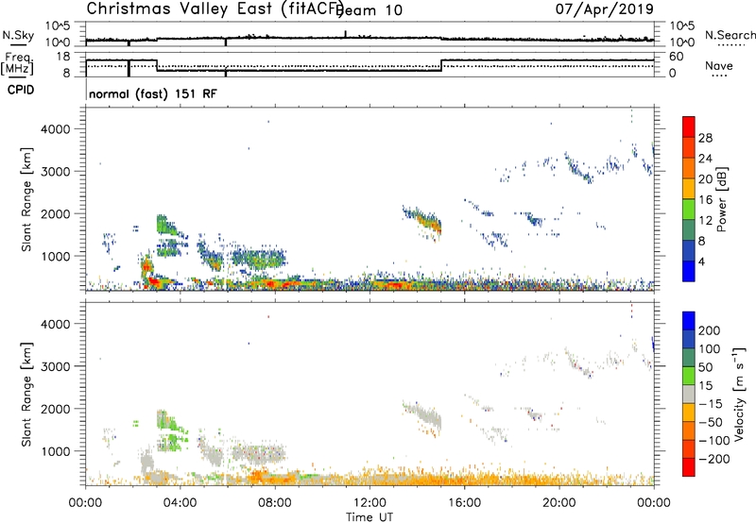
Task: Click the '04:00' time axis tick label
Action: point(180,503)
